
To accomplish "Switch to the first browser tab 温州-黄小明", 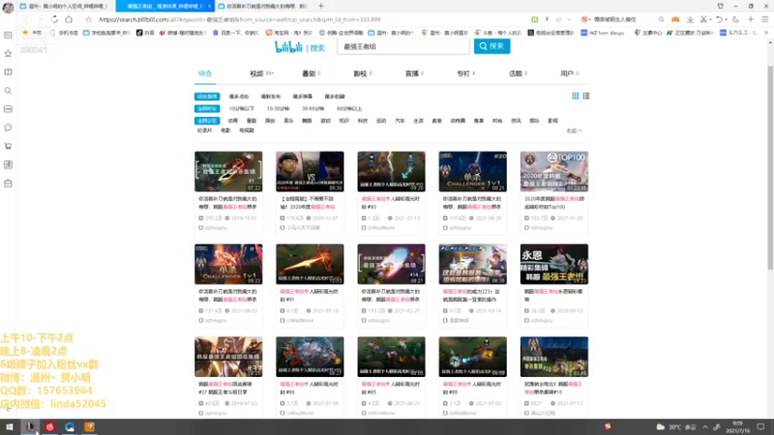I will tap(64, 6).
